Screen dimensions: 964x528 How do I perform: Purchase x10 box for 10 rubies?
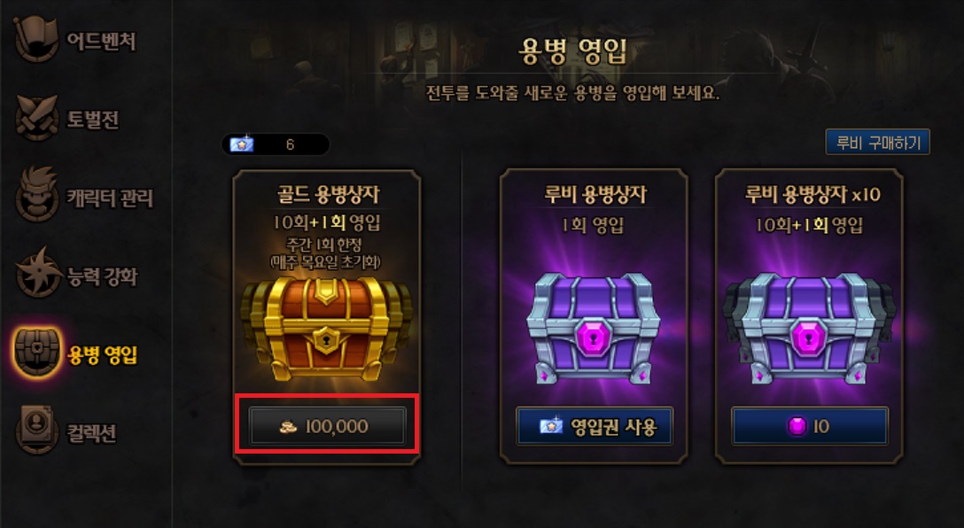810,426
